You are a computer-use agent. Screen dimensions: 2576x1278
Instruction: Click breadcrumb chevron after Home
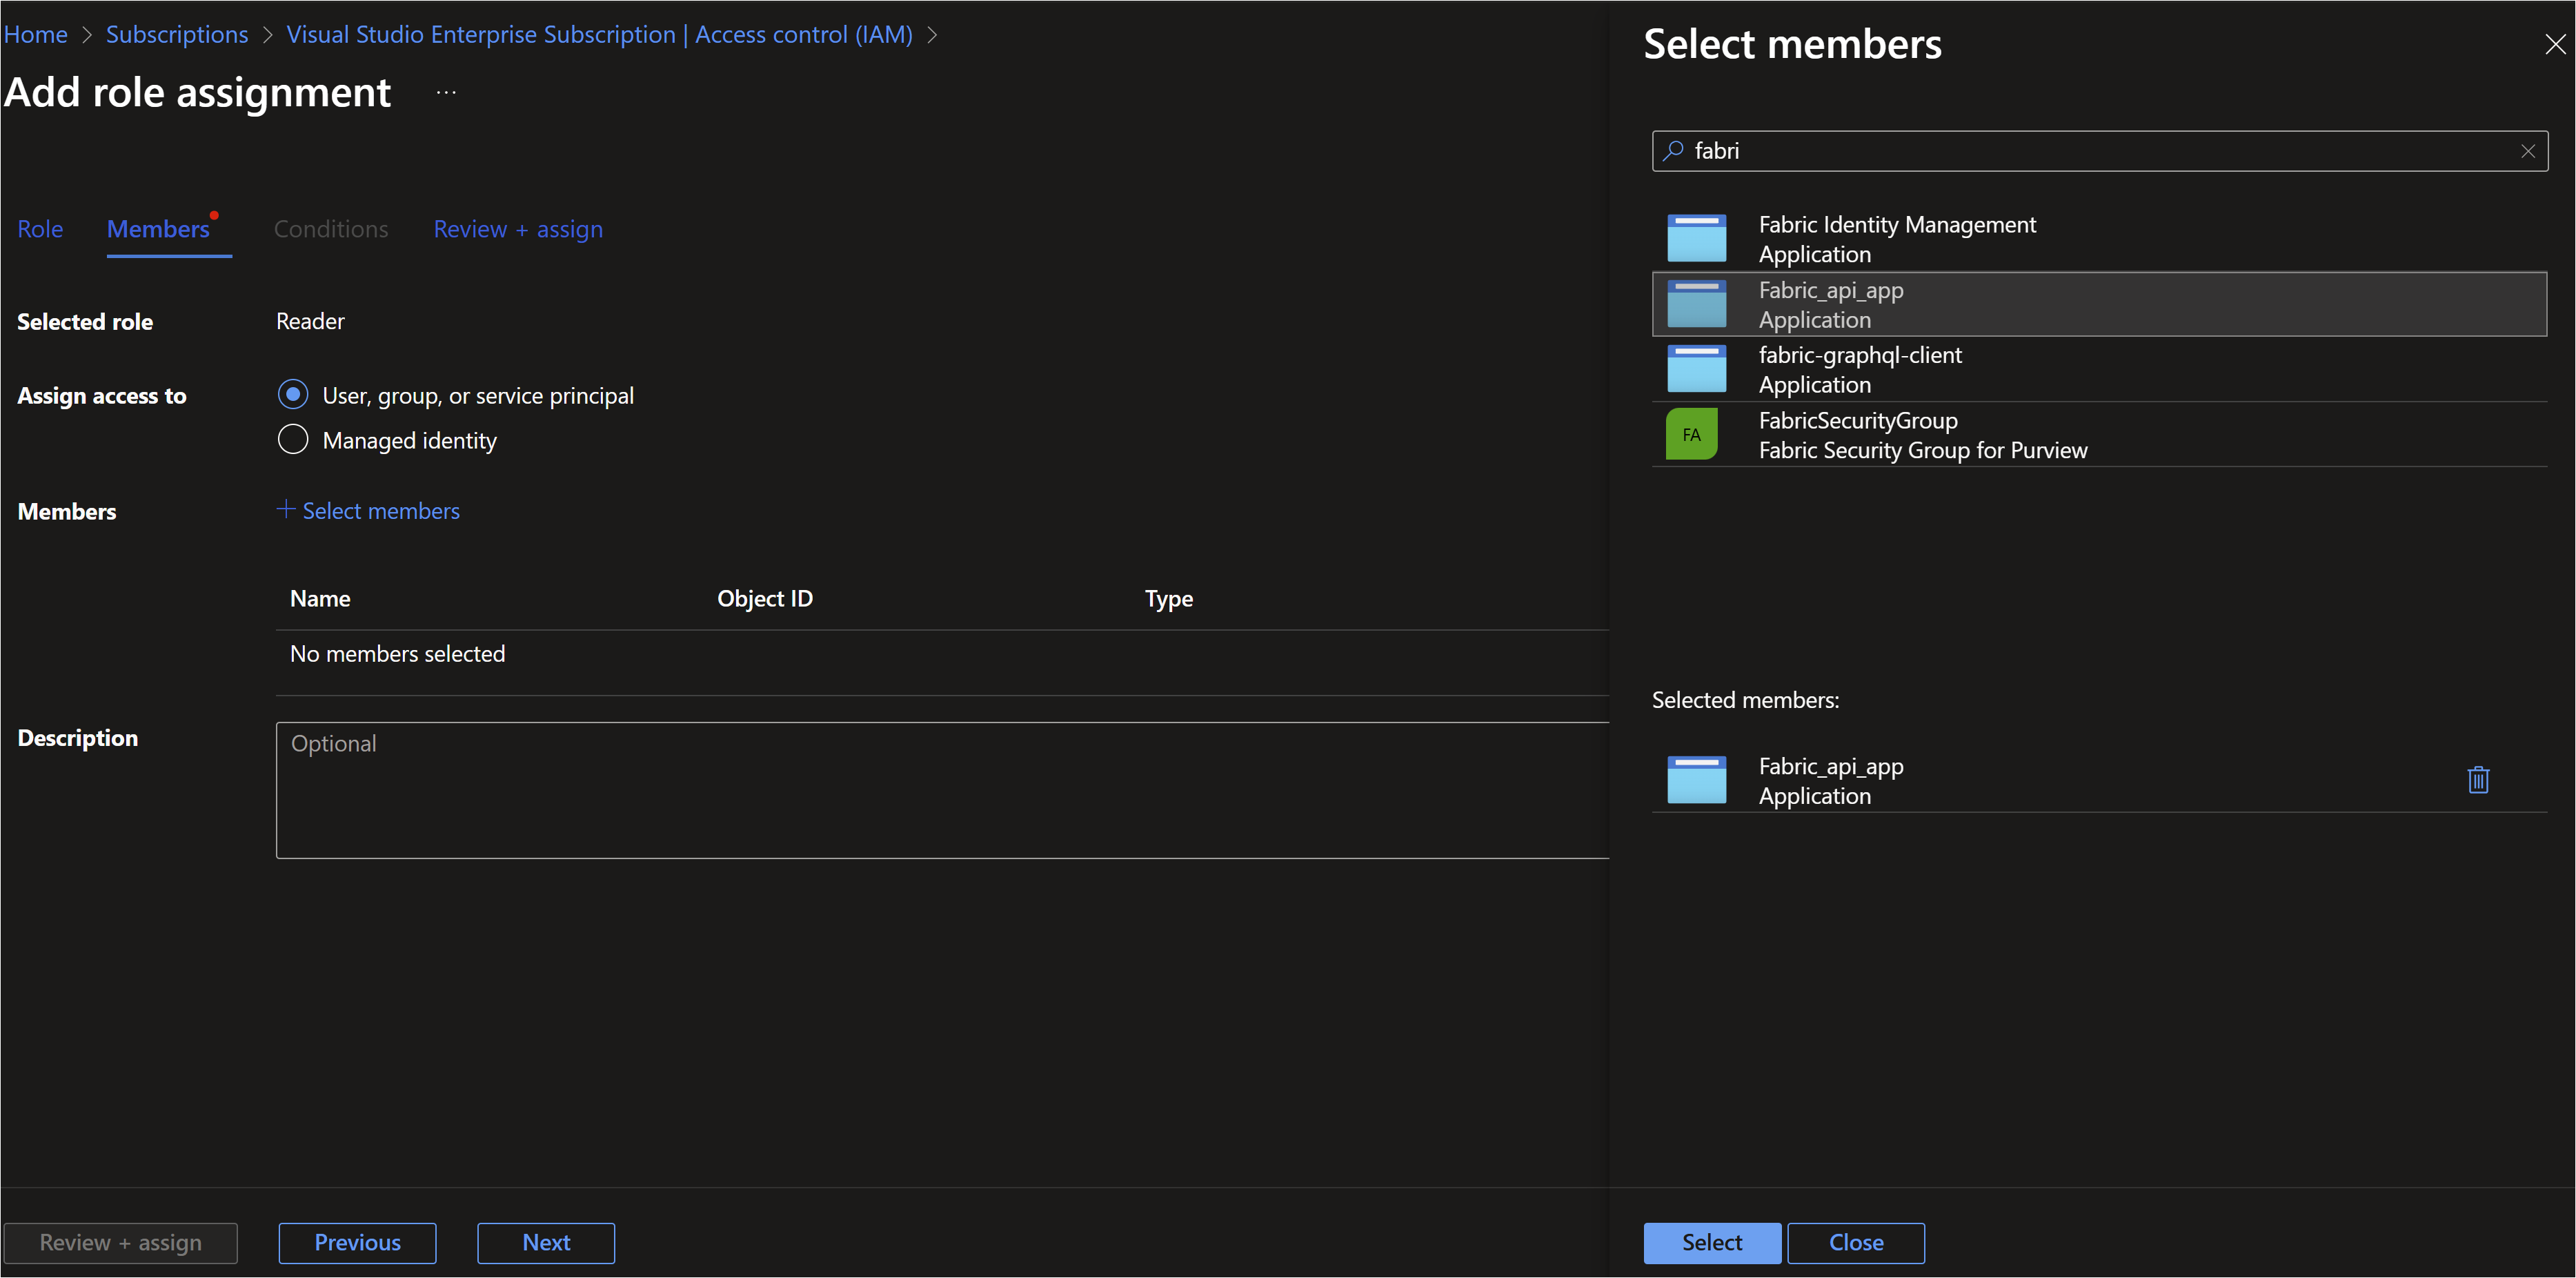tap(87, 35)
